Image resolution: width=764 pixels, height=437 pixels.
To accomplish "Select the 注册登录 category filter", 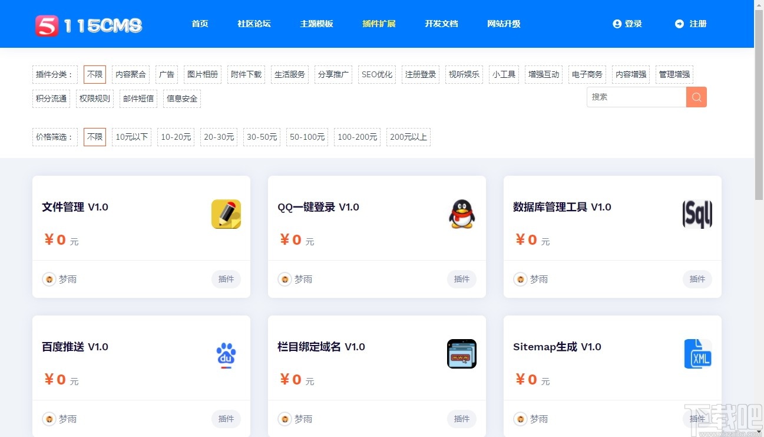I will [x=421, y=74].
